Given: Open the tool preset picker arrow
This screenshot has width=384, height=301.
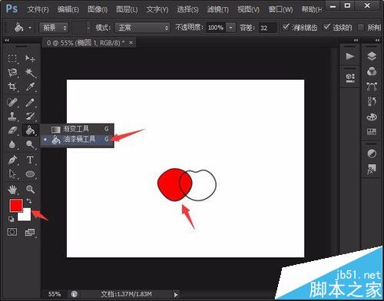Looking at the screenshot, I should (x=30, y=28).
